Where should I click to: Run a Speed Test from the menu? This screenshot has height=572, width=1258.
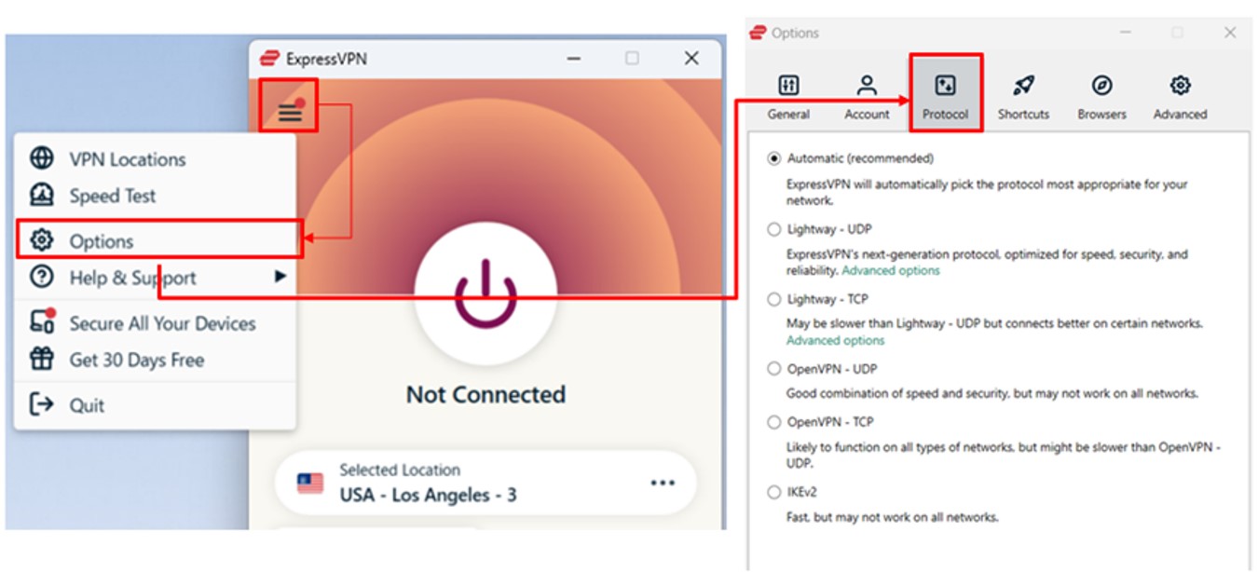114,196
